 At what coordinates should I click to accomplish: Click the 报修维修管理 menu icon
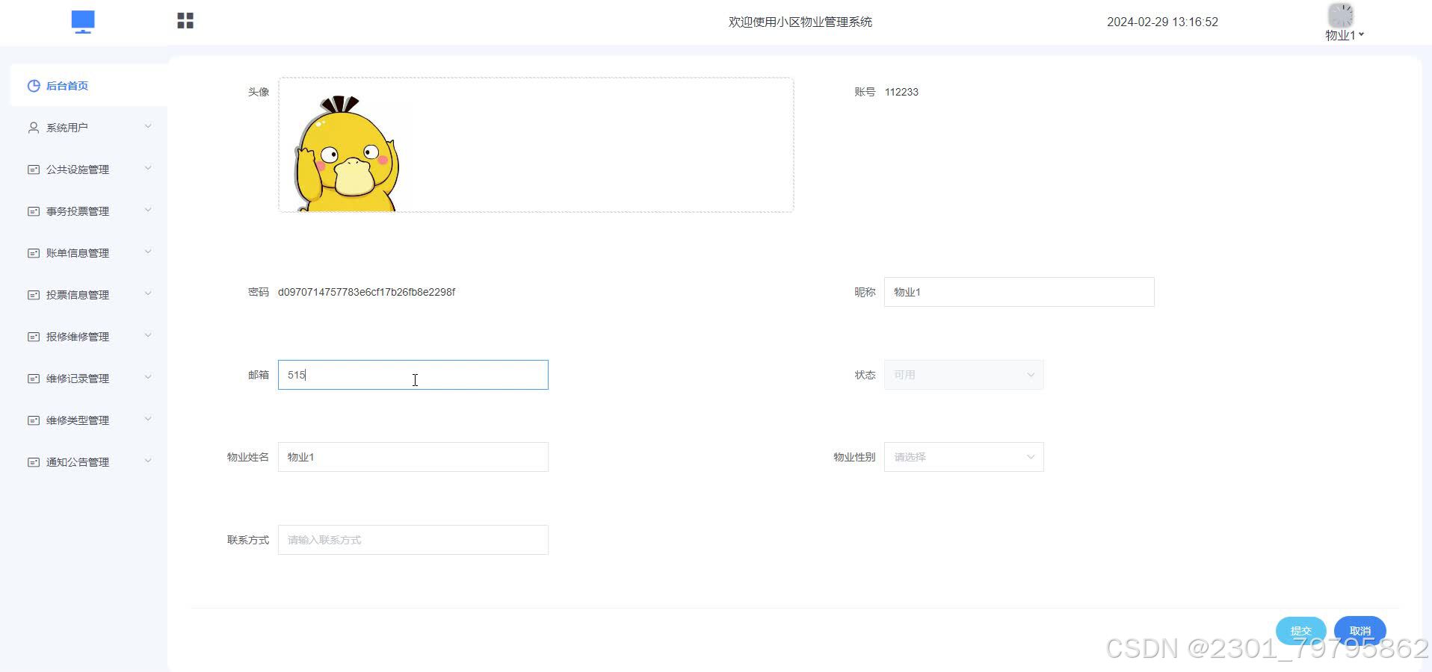coord(34,337)
